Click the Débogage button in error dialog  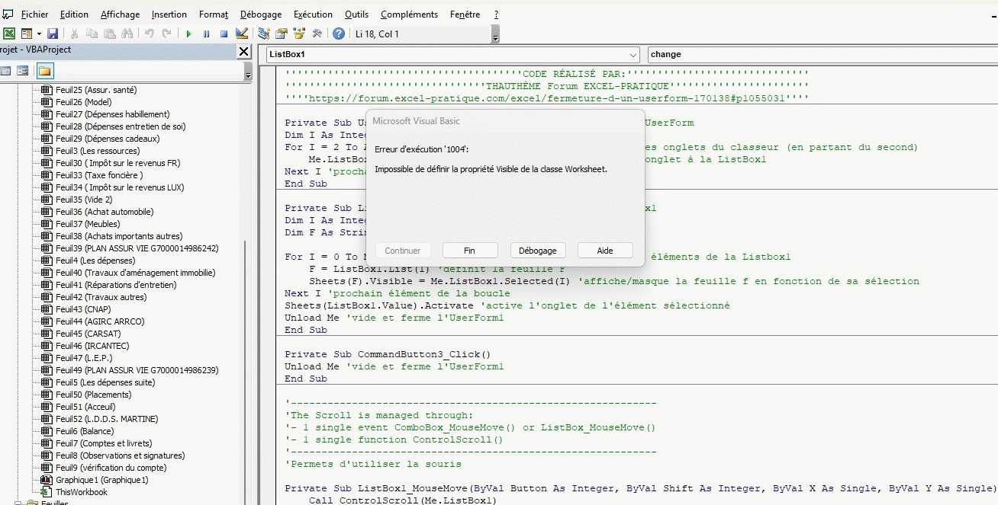pos(538,251)
